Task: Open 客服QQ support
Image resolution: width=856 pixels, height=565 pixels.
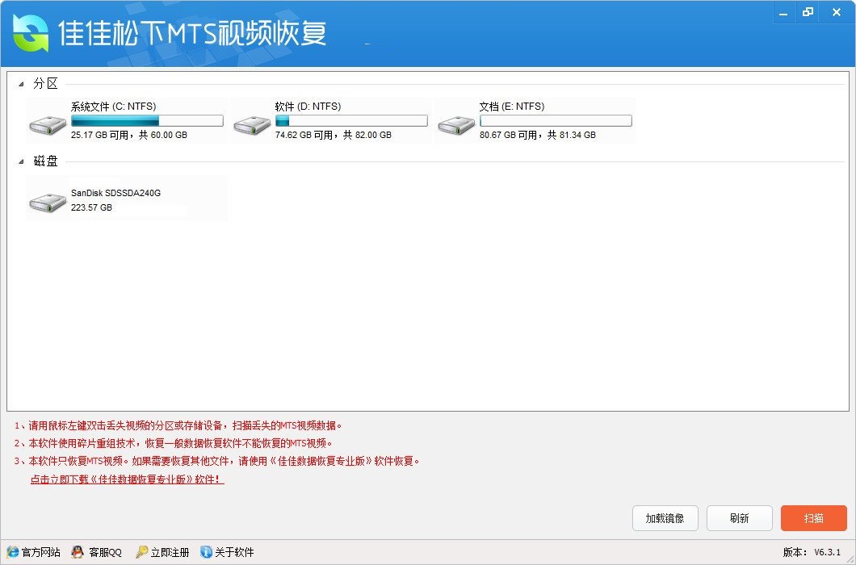Action: pyautogui.click(x=105, y=552)
